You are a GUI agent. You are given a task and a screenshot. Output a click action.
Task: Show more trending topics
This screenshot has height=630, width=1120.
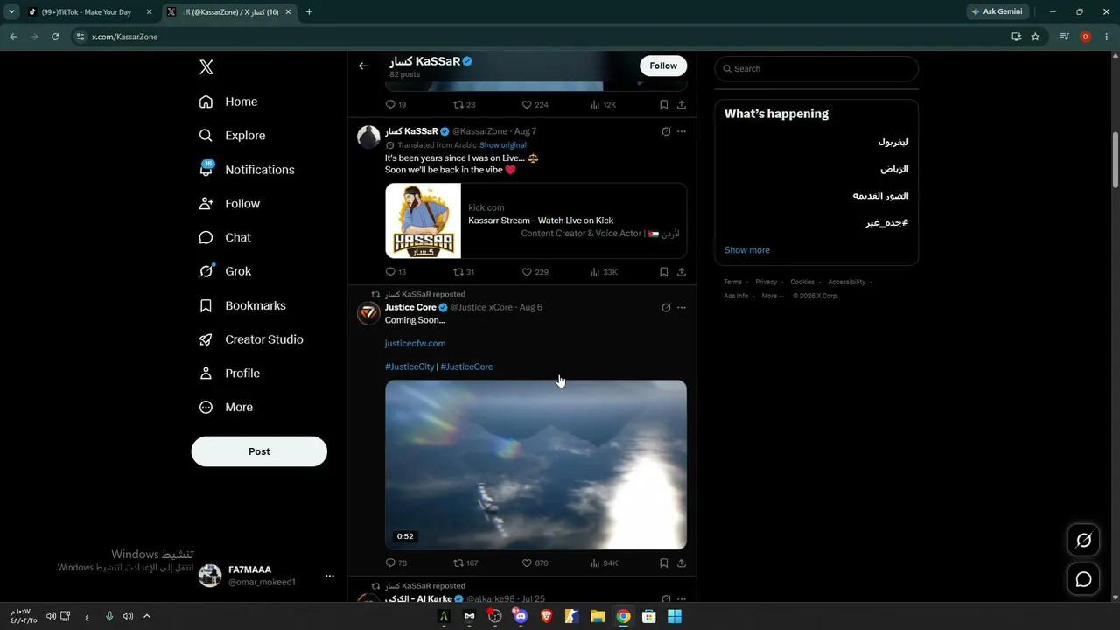747,250
